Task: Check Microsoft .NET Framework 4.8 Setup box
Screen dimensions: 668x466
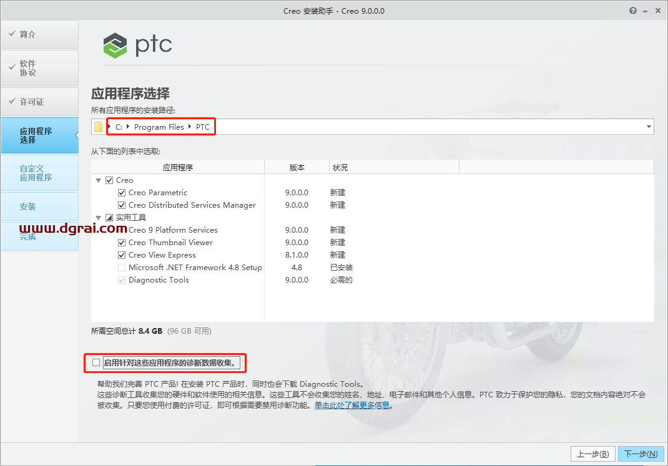Action: pos(122,268)
